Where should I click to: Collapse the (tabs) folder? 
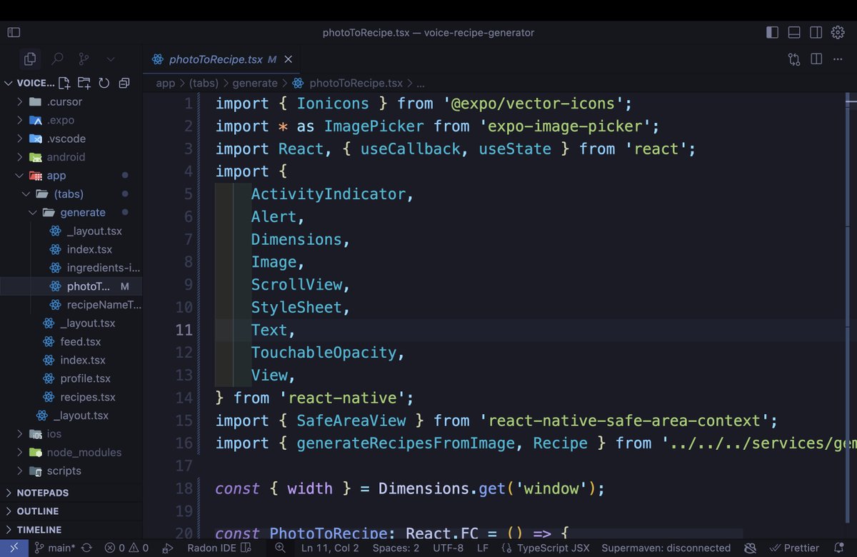pyautogui.click(x=71, y=194)
